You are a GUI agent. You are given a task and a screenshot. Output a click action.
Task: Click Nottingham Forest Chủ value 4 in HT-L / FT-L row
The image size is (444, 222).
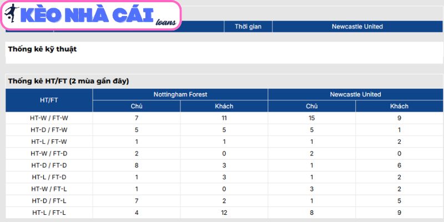[137, 213]
